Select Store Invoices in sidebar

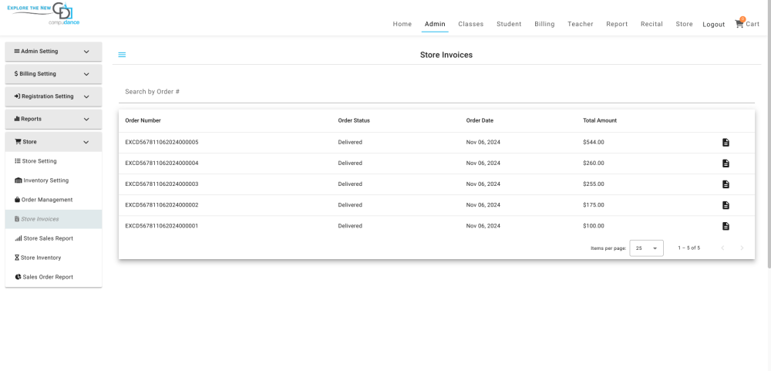tap(54, 219)
